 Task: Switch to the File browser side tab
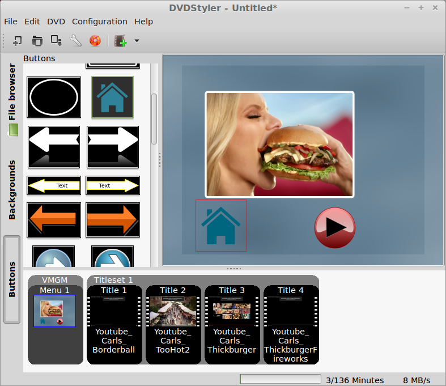coord(12,94)
